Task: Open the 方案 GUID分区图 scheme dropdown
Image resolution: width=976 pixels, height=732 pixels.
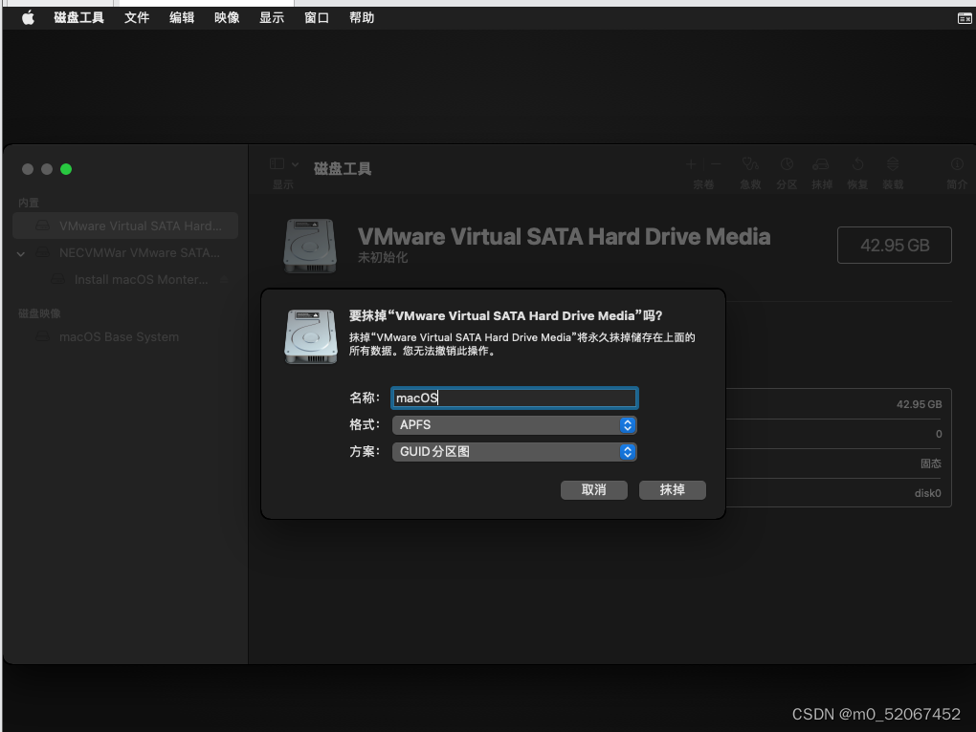Action: pos(514,452)
